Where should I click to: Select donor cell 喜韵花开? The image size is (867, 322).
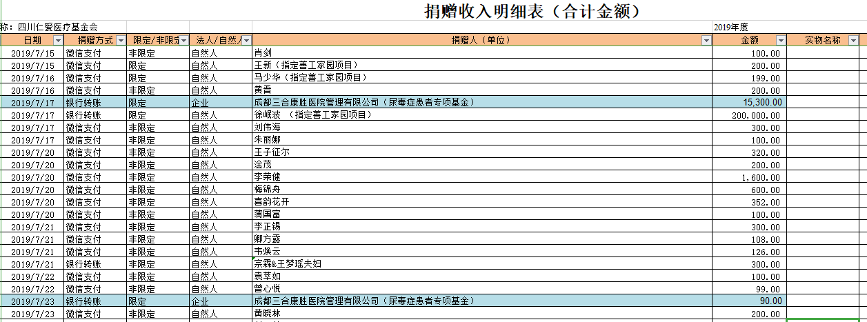pos(272,202)
